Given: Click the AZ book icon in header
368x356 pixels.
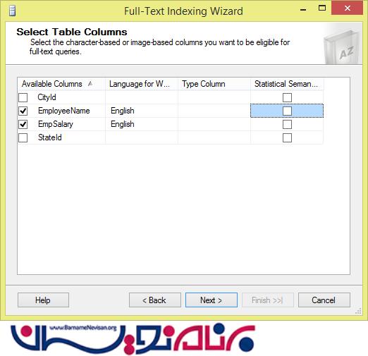Looking at the screenshot, I should pyautogui.click(x=342, y=47).
